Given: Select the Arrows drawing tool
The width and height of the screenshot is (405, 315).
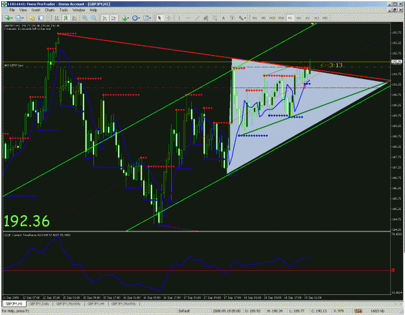Looking at the screenshot, I should coord(240,18).
